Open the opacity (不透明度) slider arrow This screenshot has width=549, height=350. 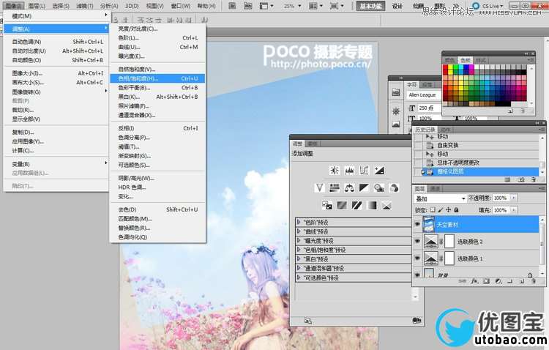(514, 198)
